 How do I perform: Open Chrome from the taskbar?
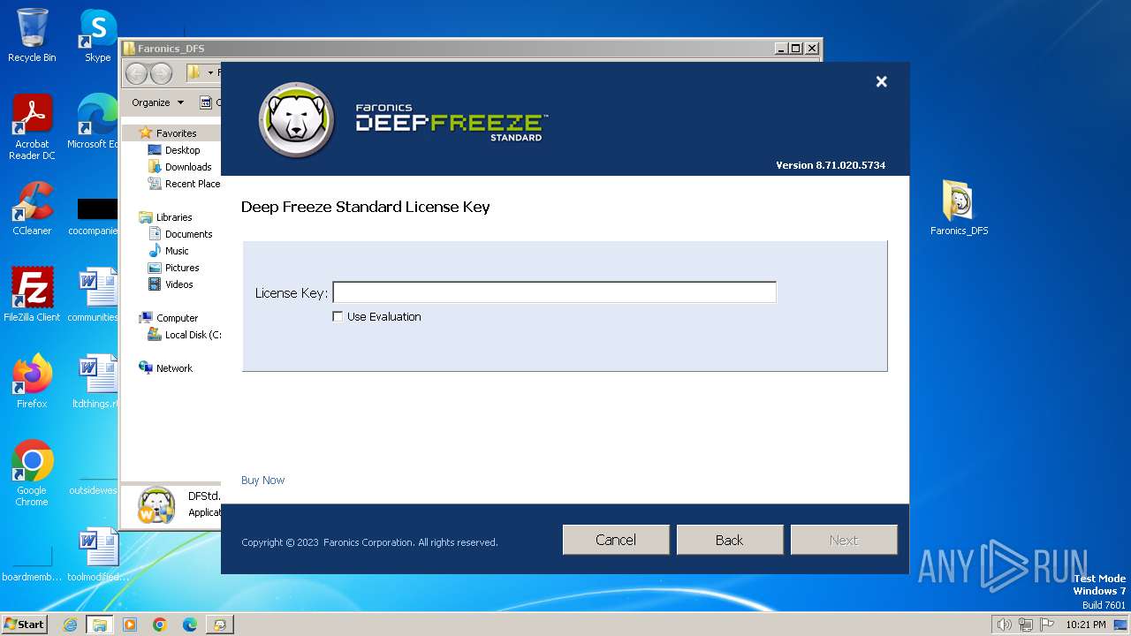160,625
